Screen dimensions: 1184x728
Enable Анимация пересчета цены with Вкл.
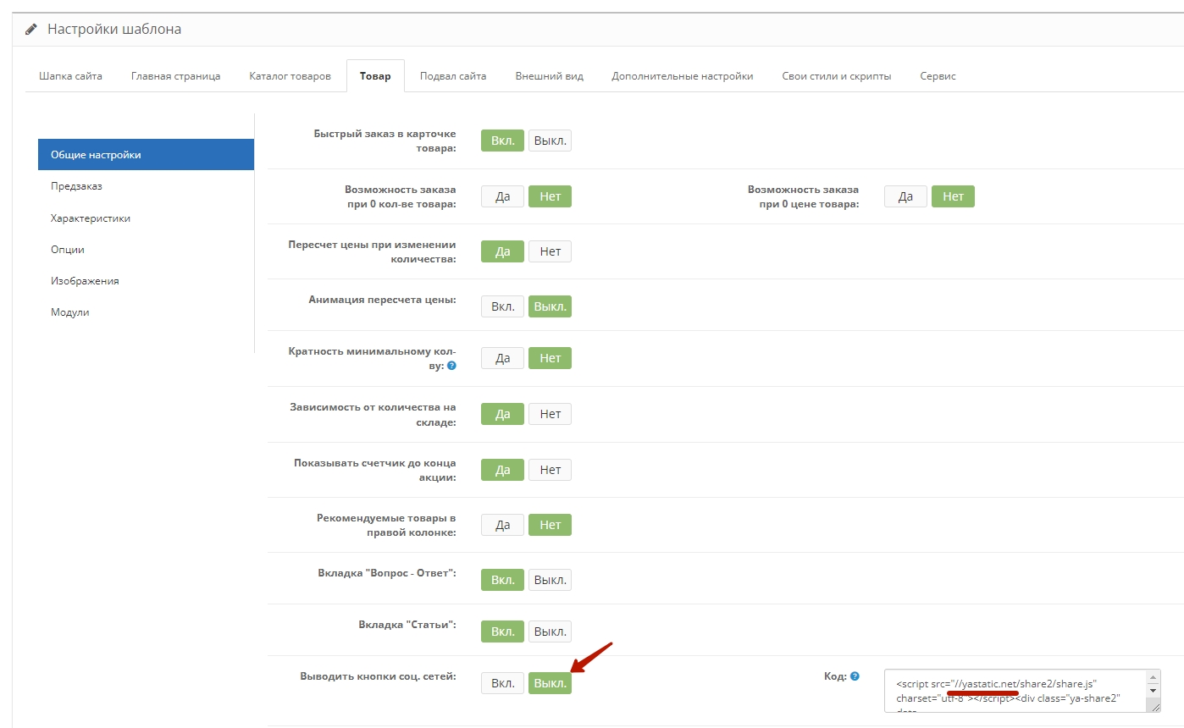click(x=502, y=306)
